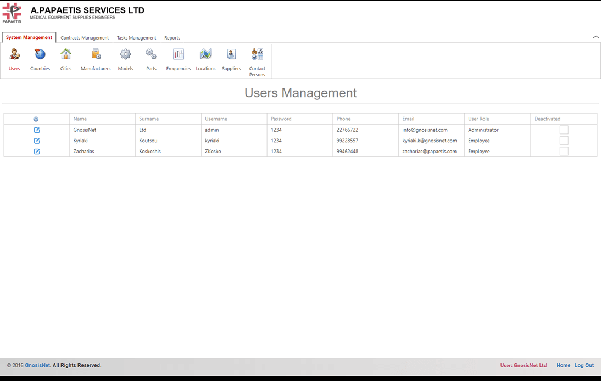Click the Log Out link
Viewport: 601px width, 381px height.
tap(584, 365)
